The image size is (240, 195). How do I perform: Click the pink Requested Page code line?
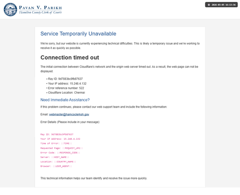[61, 148]
